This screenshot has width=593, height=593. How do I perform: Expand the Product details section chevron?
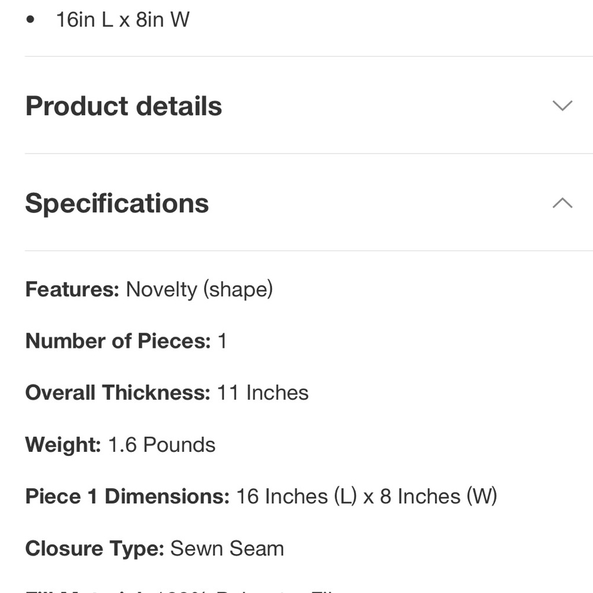click(562, 106)
